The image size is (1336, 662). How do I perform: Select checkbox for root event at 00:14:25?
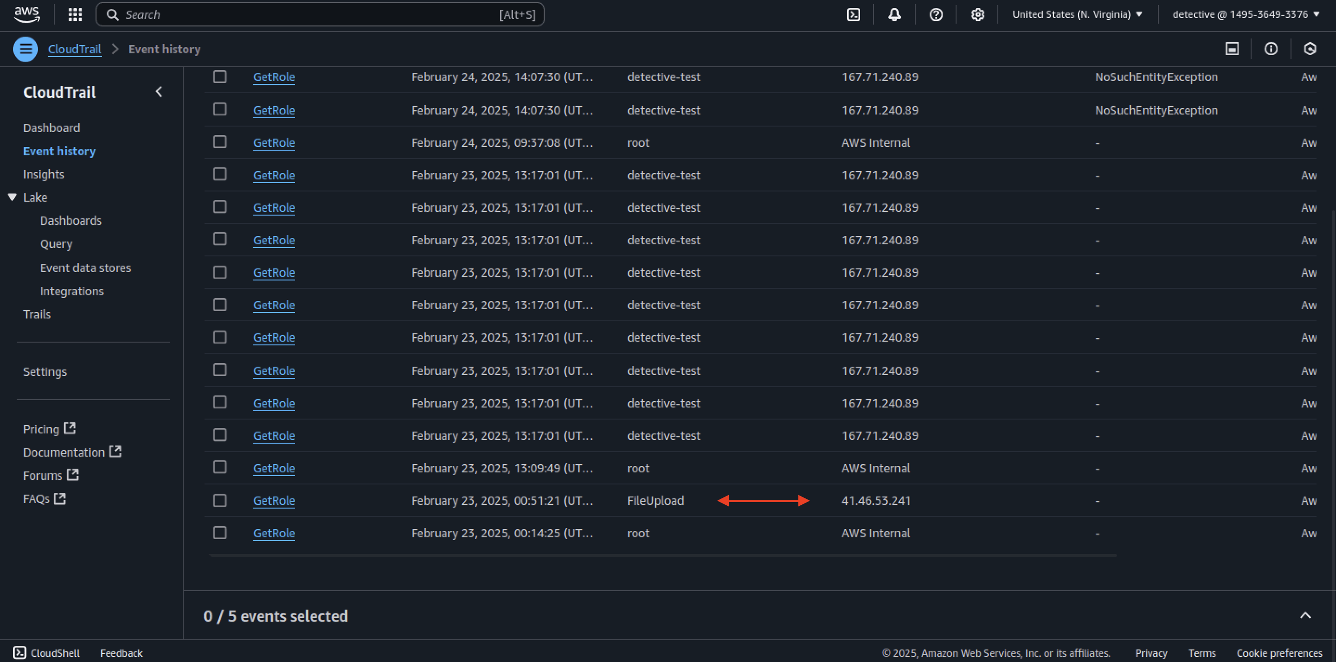pyautogui.click(x=220, y=532)
